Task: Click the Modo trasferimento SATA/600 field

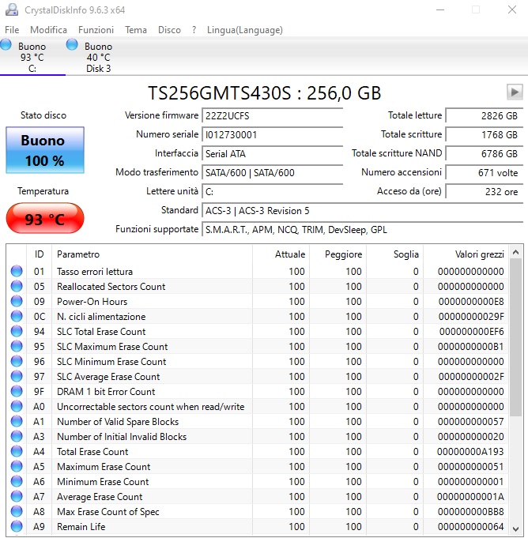Action: click(273, 172)
